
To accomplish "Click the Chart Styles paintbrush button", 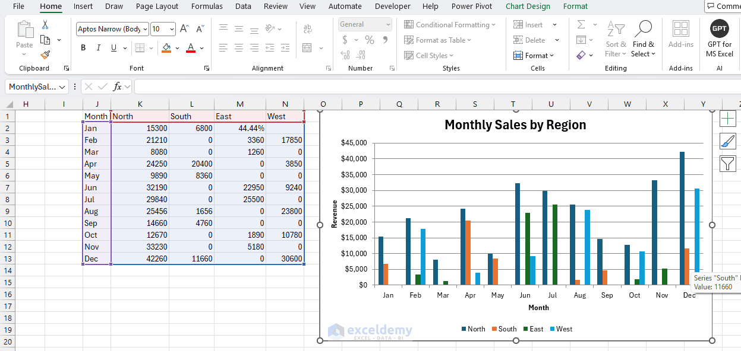I will 728,141.
